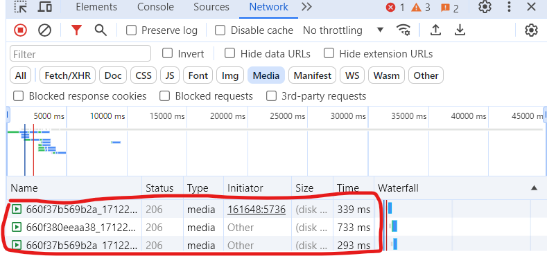Select the Network tab
The width and height of the screenshot is (547, 256).
coord(268,7)
